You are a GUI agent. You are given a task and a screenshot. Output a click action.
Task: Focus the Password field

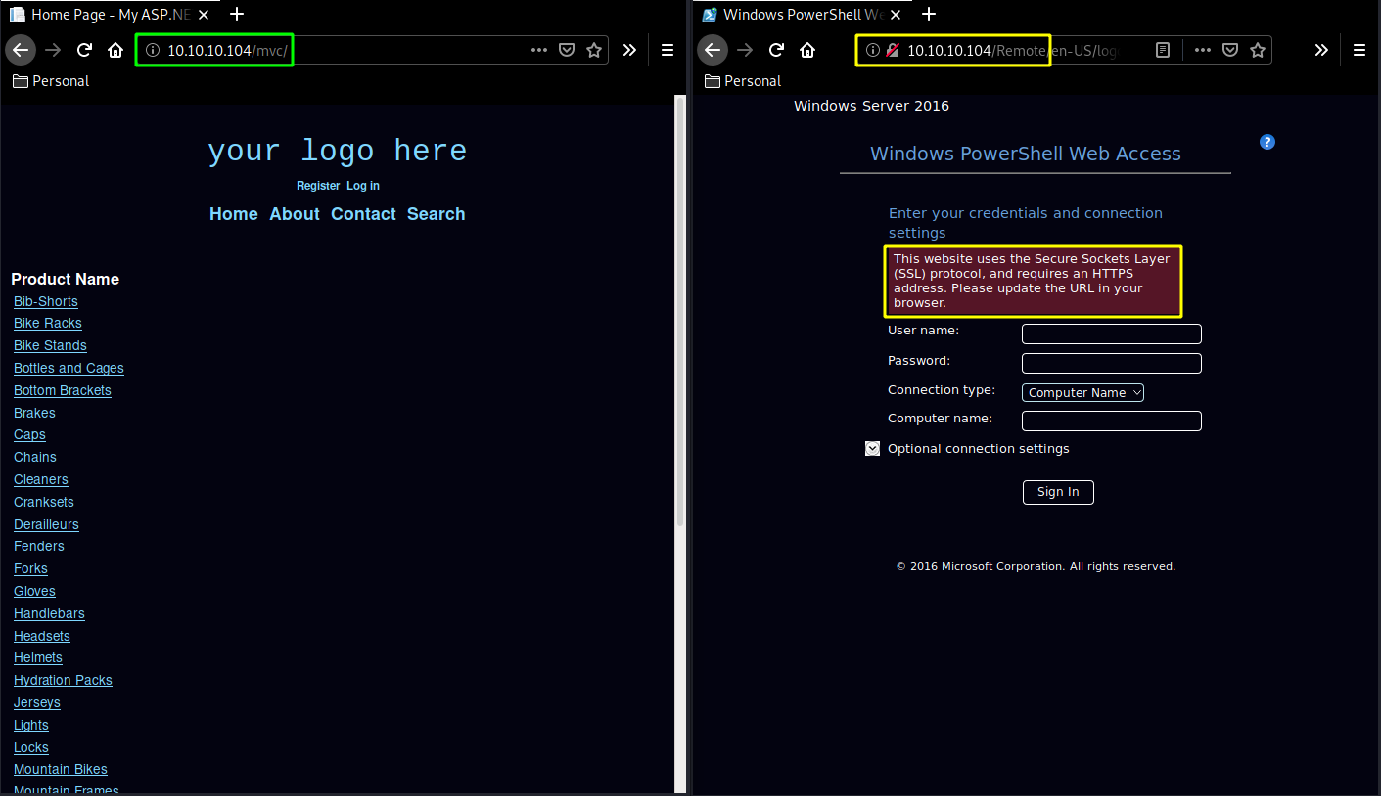(1111, 363)
